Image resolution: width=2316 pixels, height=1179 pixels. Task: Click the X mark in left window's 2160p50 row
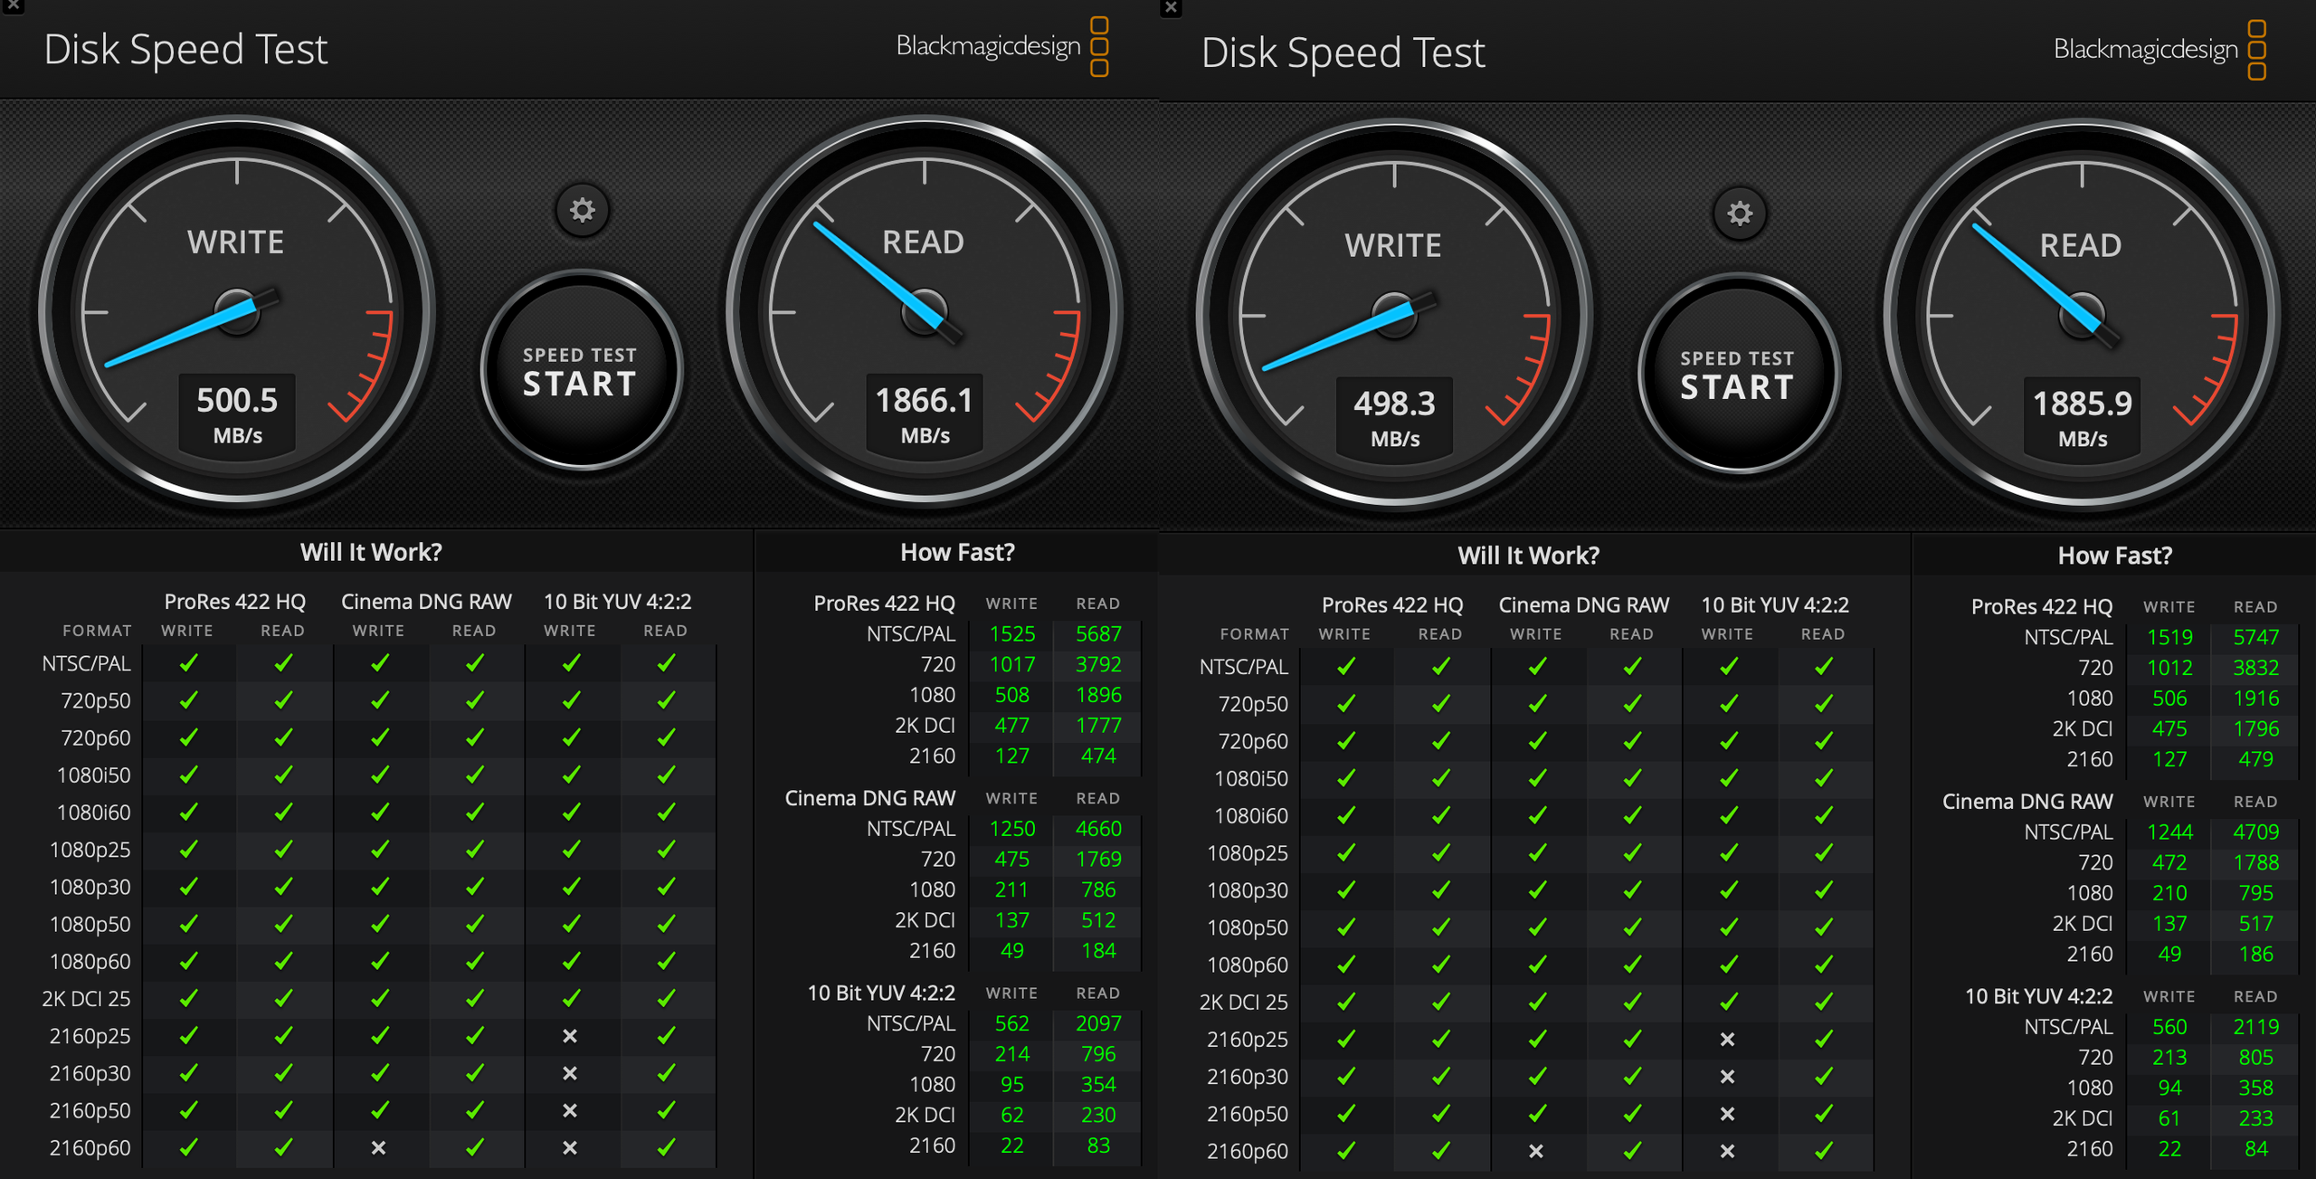coord(570,1110)
